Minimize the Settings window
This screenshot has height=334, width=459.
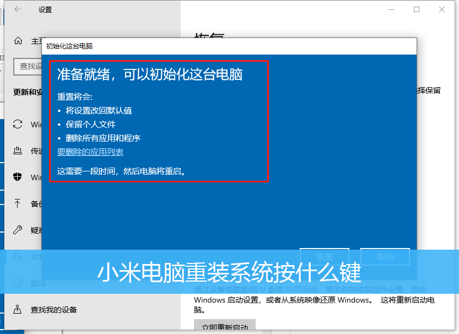pyautogui.click(x=391, y=9)
